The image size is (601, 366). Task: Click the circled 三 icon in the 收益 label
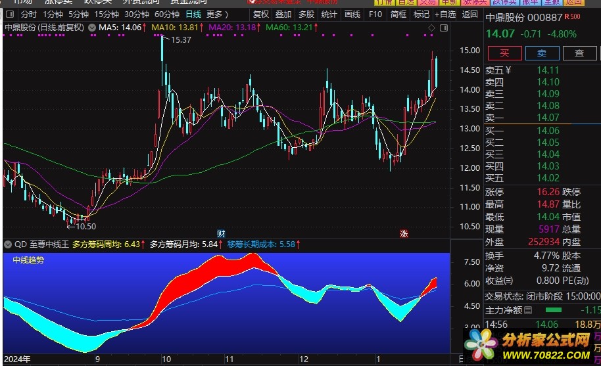[509, 281]
